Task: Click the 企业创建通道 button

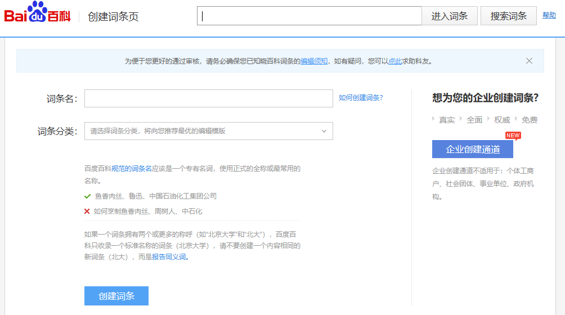Action: (473, 149)
